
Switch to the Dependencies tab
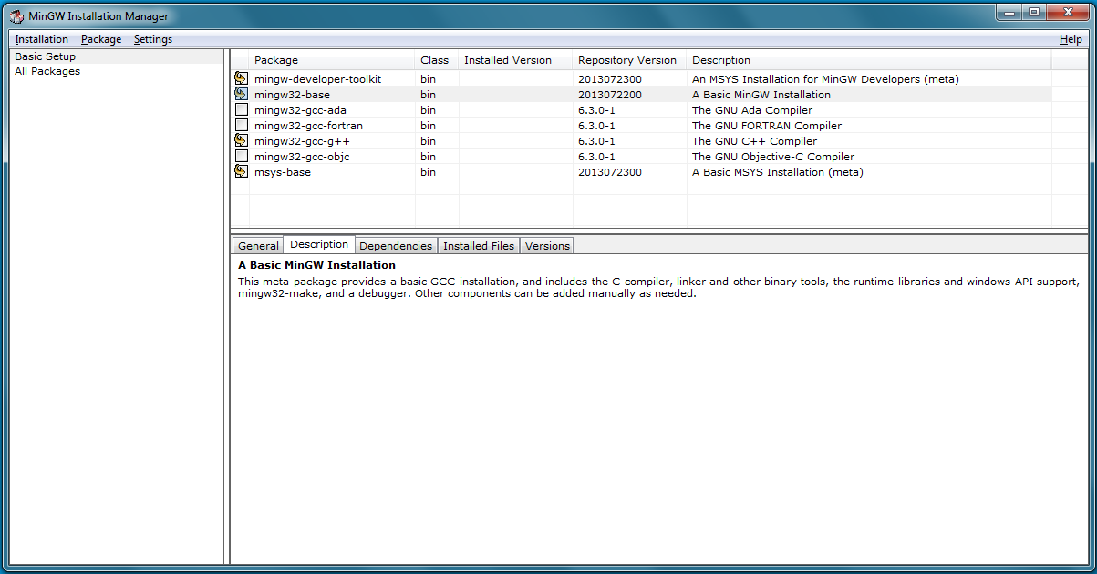[x=395, y=246]
